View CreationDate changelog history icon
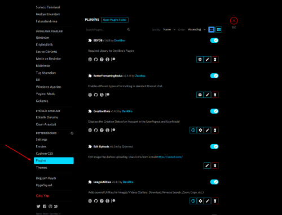Screen dimensions: 282x215 [x=193, y=130]
